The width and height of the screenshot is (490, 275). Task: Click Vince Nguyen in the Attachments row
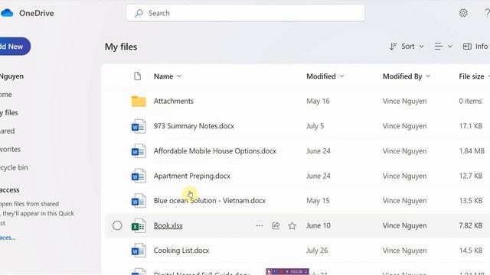coord(404,101)
